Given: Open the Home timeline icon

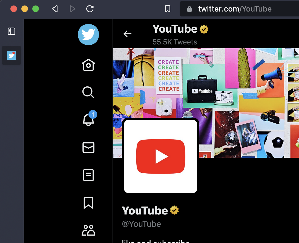Looking at the screenshot, I should tap(88, 65).
